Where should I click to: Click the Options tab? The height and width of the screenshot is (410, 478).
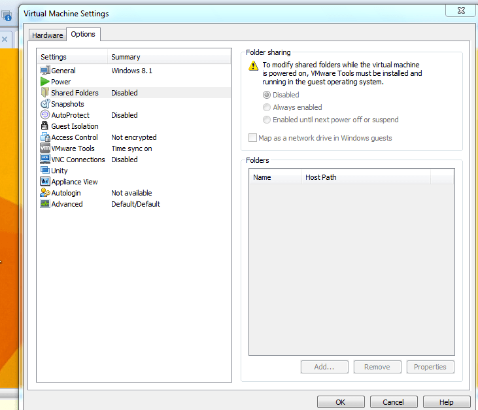point(83,34)
